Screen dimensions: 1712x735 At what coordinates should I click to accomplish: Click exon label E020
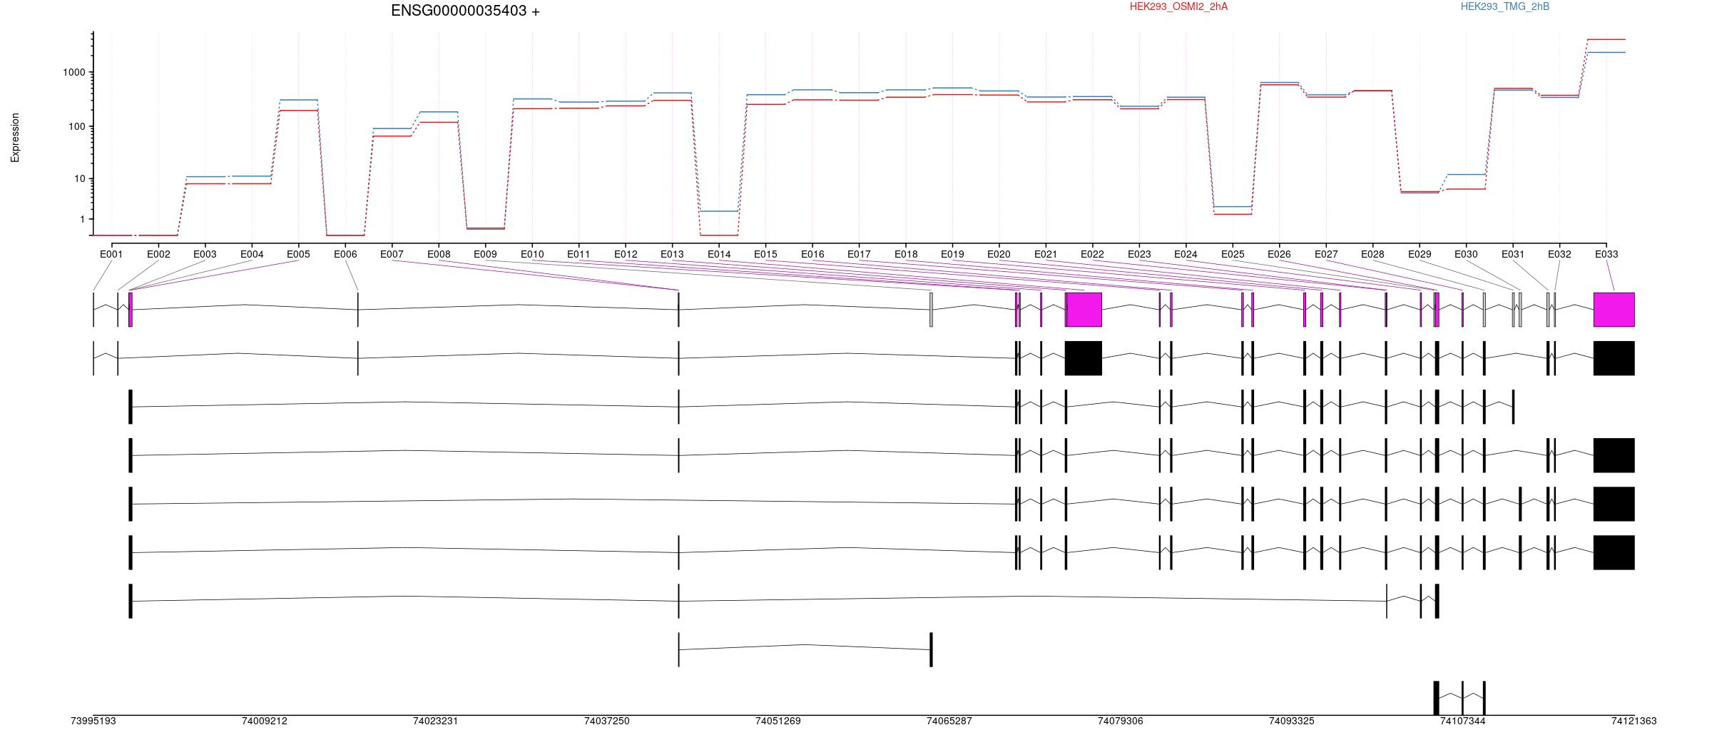coord(999,254)
